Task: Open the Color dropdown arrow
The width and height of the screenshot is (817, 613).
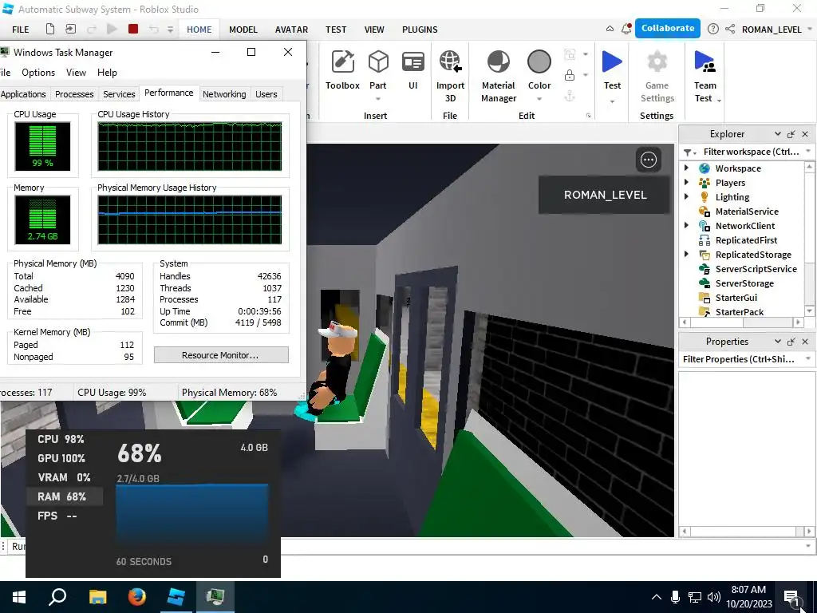Action: click(x=539, y=99)
